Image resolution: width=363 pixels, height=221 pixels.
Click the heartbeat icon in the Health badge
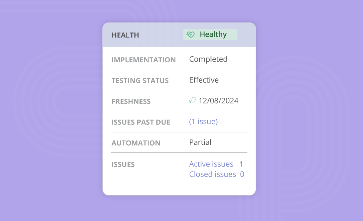[x=191, y=35]
